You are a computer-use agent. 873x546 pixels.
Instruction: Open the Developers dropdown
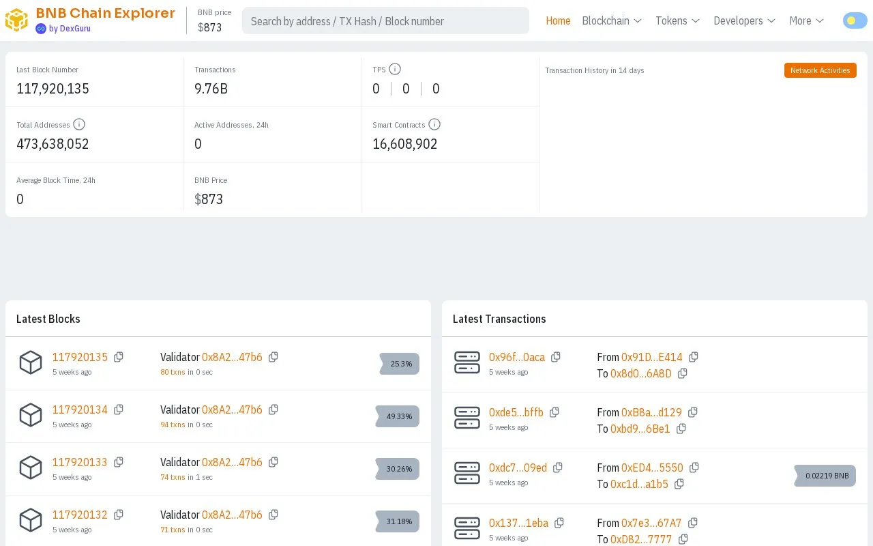[744, 20]
